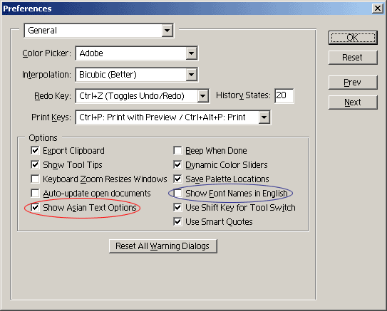Click the OK button
Image resolution: width=387 pixels, height=311 pixels.
coord(353,38)
